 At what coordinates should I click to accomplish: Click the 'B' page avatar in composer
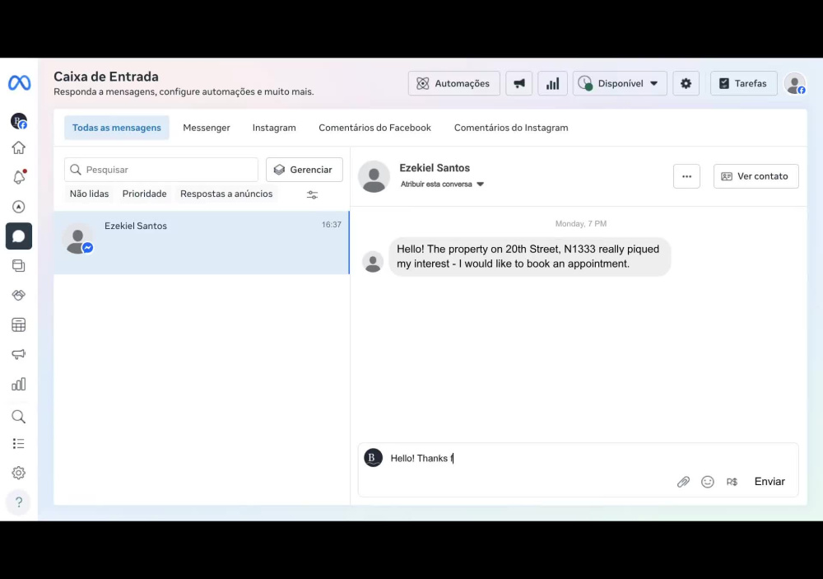373,458
